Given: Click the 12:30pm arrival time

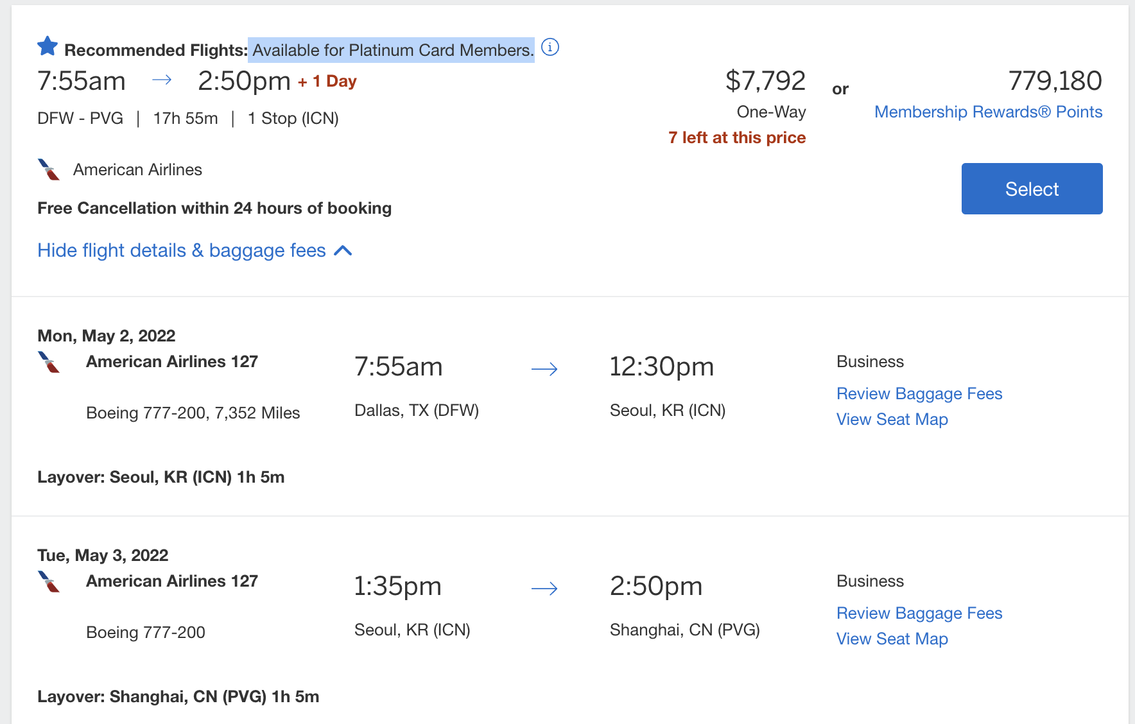Looking at the screenshot, I should tap(662, 366).
